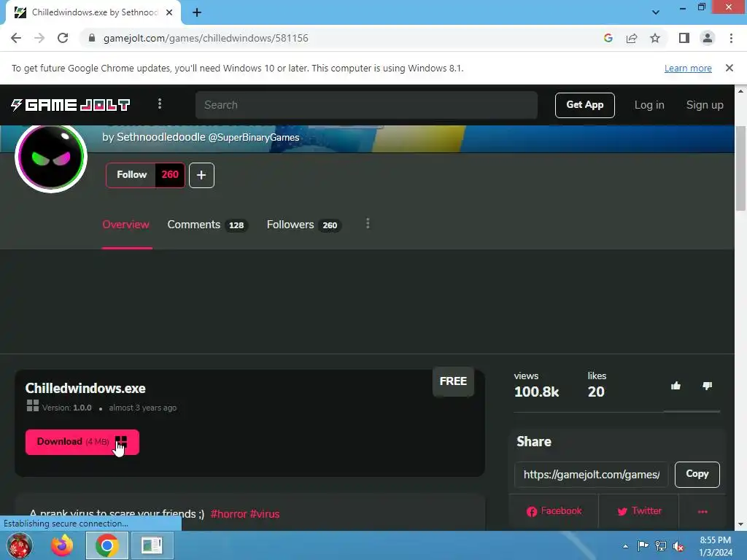Open the #horror hashtag link
Image resolution: width=747 pixels, height=560 pixels.
tap(228, 514)
